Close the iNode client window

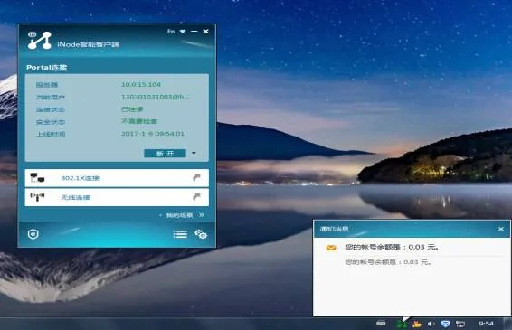205,32
